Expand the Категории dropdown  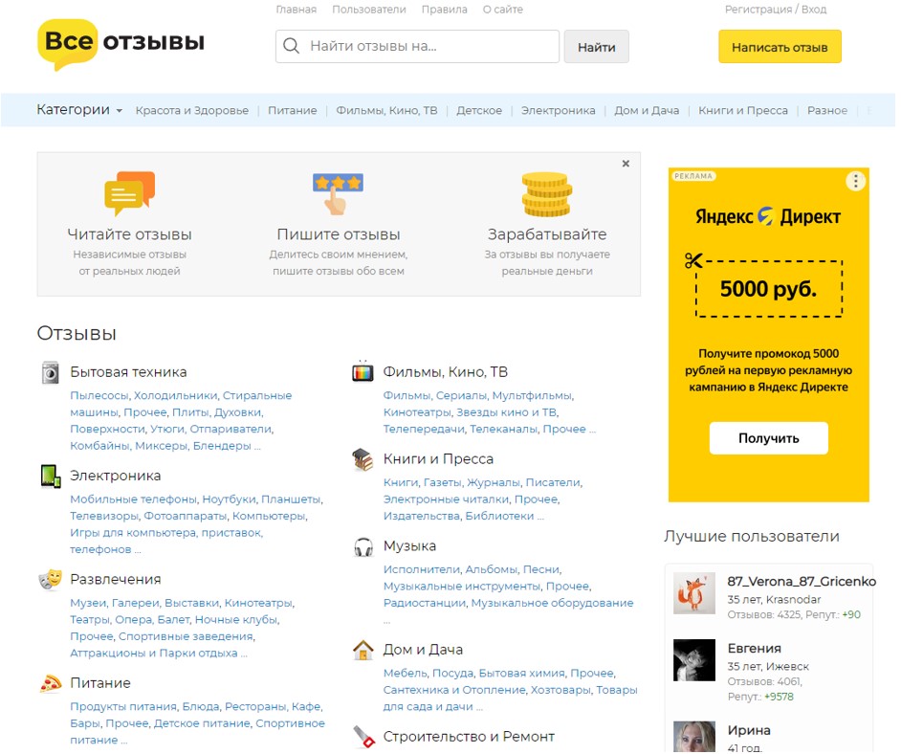coord(79,110)
